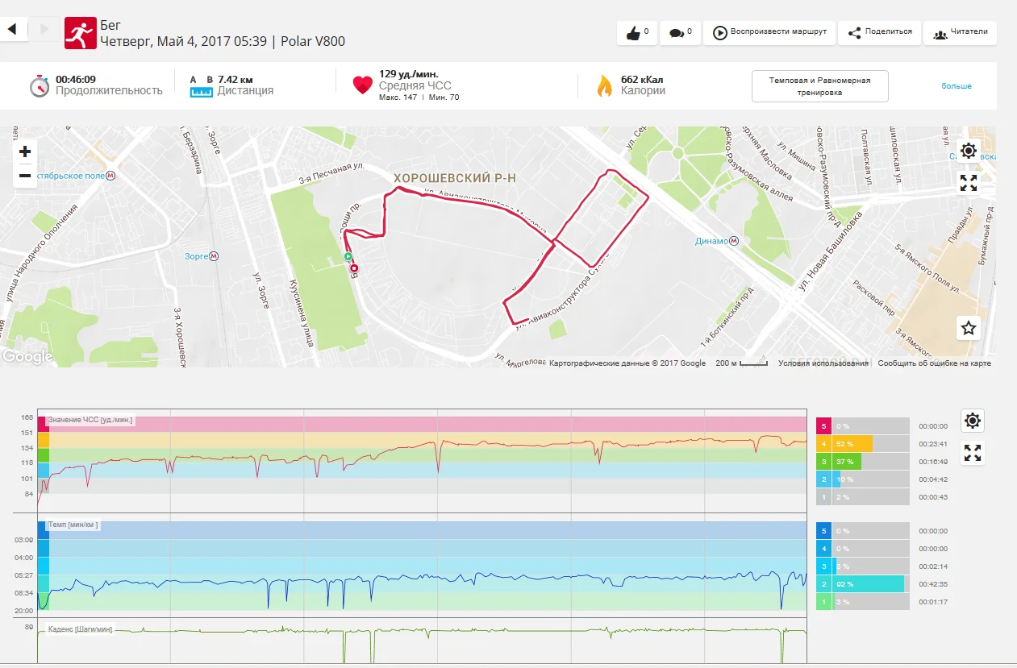Open the Условия использования link
This screenshot has height=668, width=1017.
pyautogui.click(x=823, y=363)
